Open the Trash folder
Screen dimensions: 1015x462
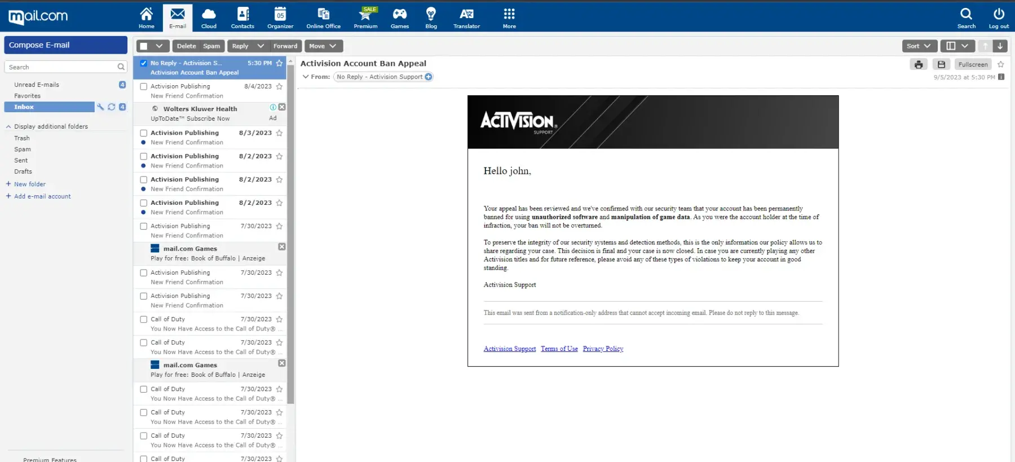pyautogui.click(x=22, y=138)
